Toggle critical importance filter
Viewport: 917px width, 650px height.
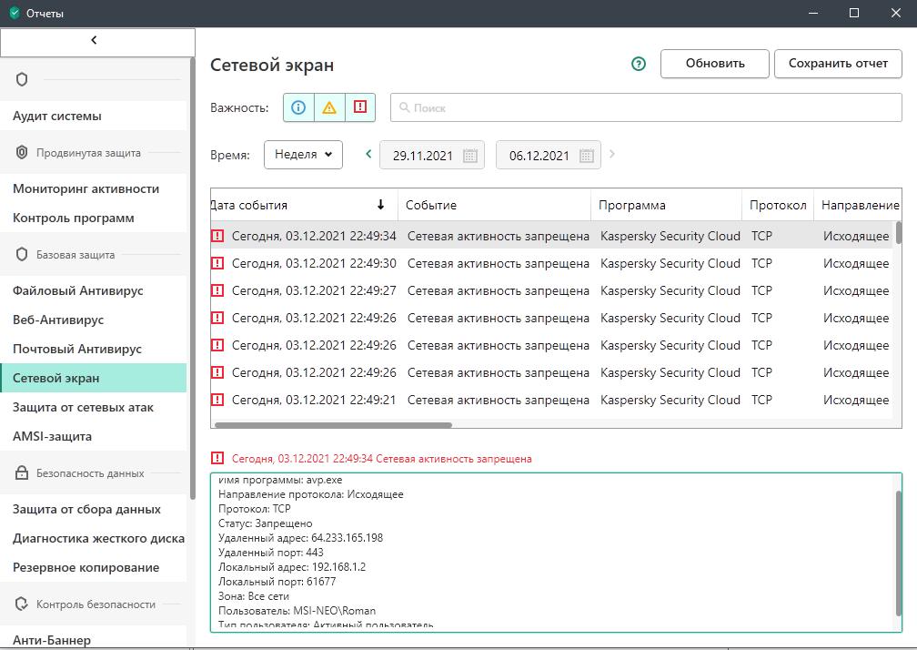click(x=360, y=107)
